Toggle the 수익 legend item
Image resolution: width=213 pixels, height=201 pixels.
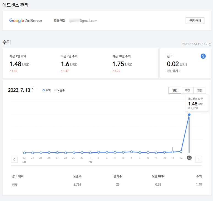47,90
